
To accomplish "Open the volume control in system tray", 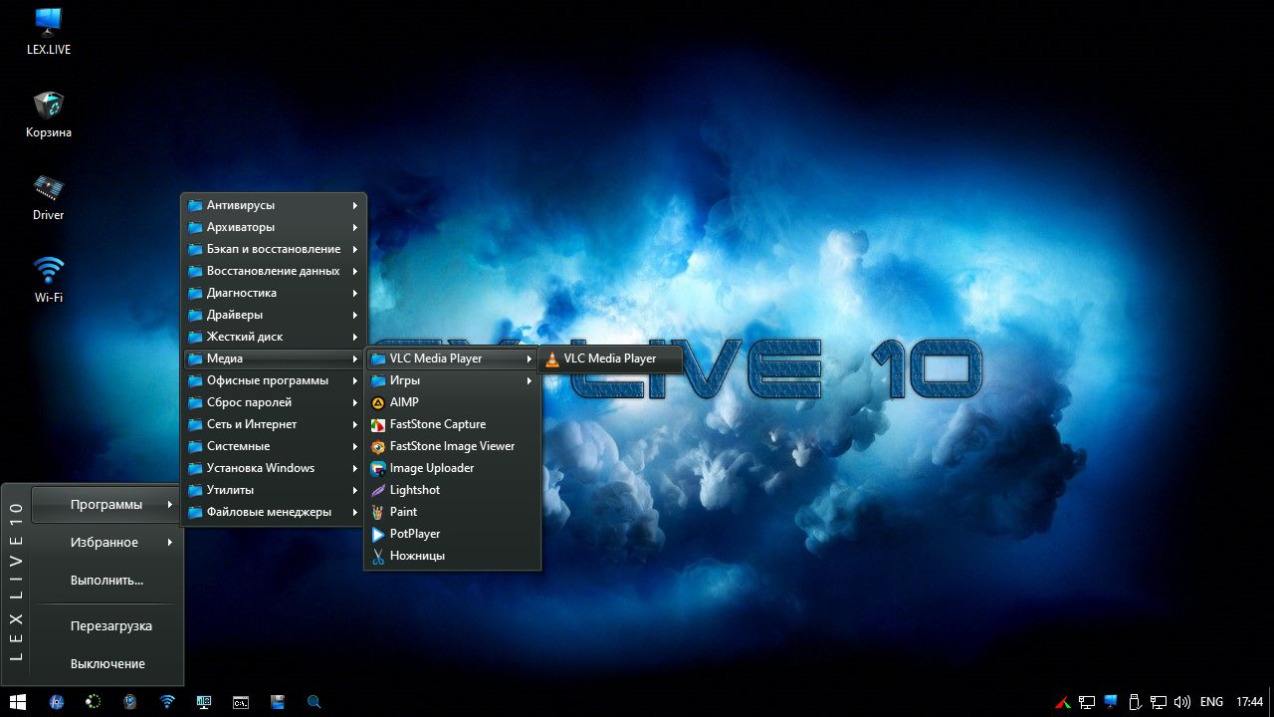I will tap(1182, 702).
